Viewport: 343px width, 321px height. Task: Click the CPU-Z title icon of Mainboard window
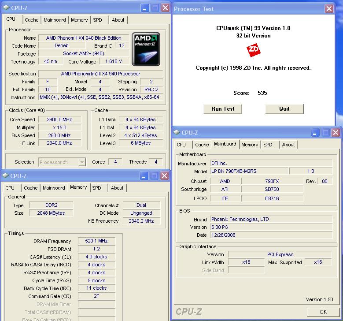coord(177,132)
